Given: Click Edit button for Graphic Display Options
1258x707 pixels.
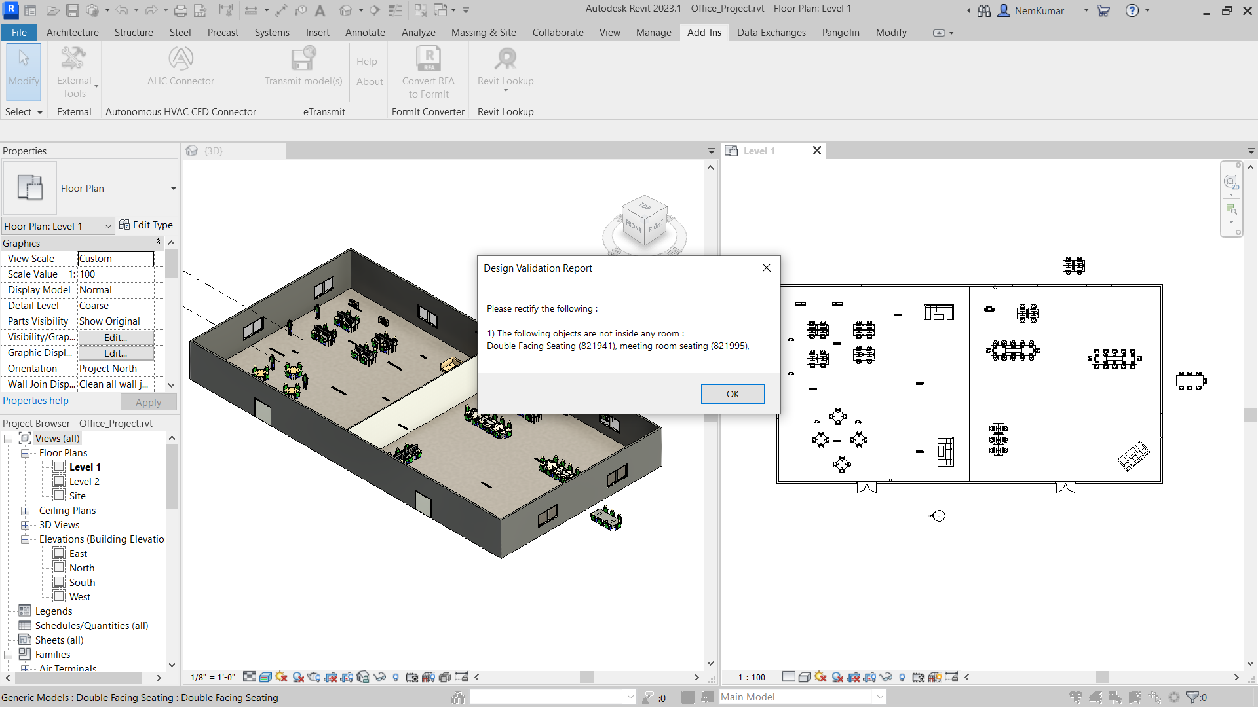Looking at the screenshot, I should [x=116, y=353].
